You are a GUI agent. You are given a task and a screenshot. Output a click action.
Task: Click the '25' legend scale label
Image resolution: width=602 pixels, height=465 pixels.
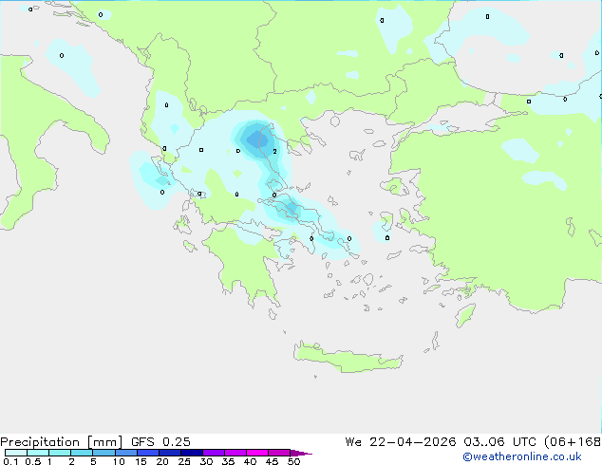(184, 461)
